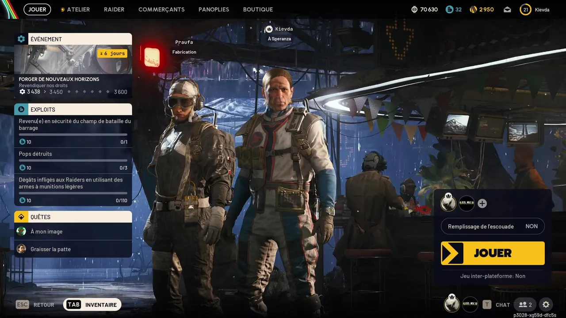Open the settings gear in bottom bar
This screenshot has width=566, height=318.
point(546,305)
